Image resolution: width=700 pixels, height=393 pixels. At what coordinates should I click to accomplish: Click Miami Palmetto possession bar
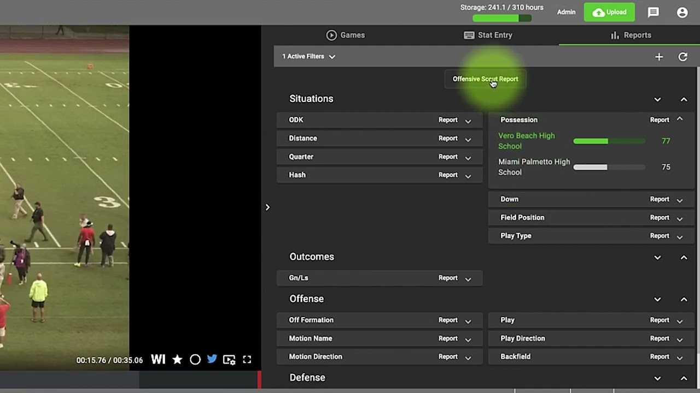(x=609, y=168)
